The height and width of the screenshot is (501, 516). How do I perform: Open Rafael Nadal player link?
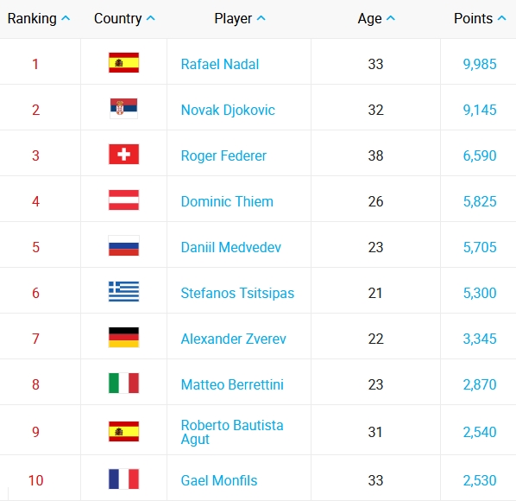point(220,64)
